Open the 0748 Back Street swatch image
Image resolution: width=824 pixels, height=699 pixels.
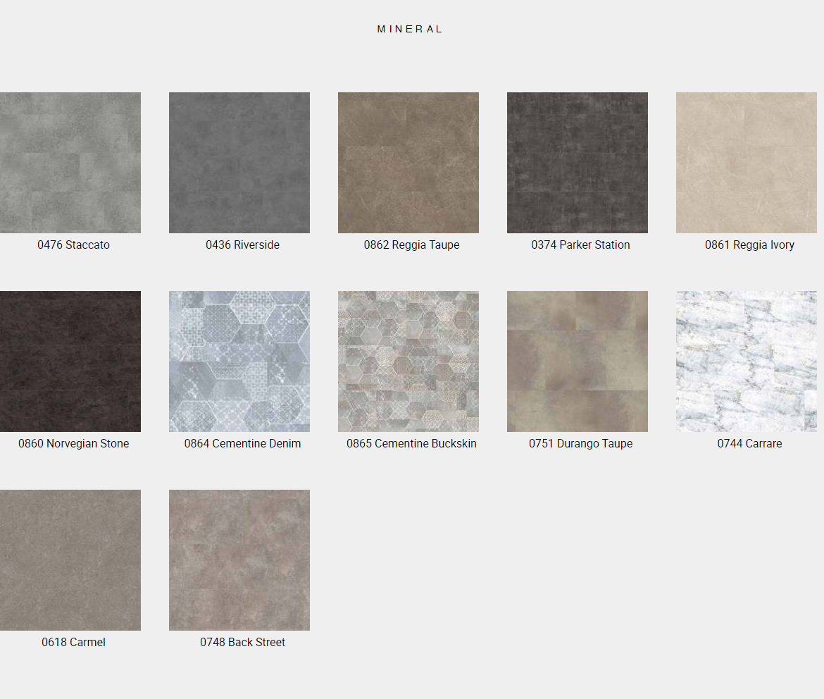tap(239, 560)
